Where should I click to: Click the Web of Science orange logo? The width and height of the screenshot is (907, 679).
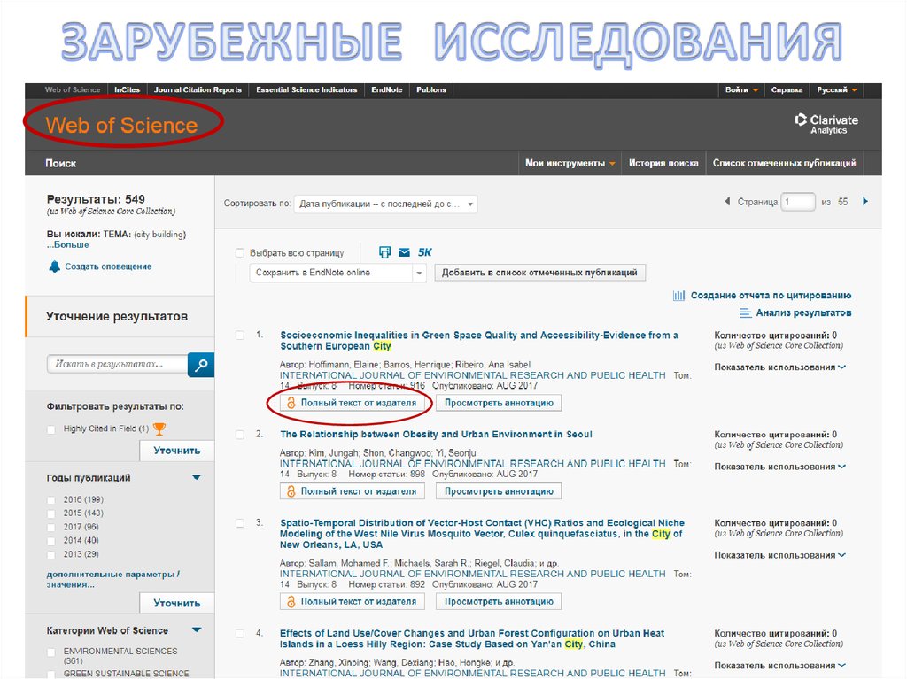point(121,125)
